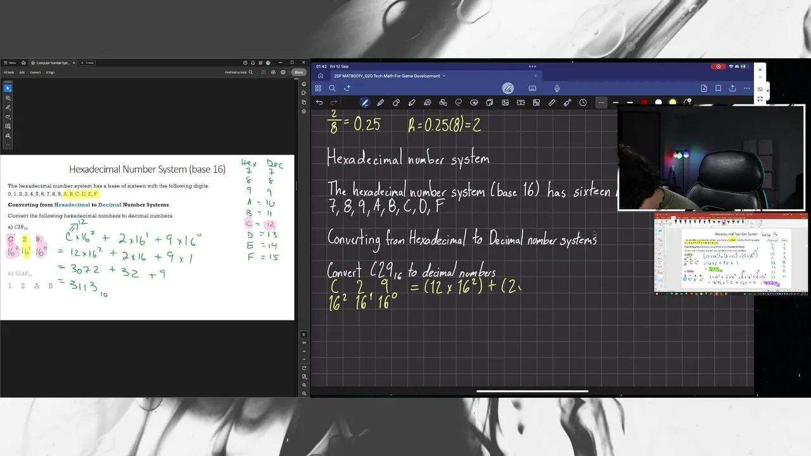The height and width of the screenshot is (456, 811).
Task: Switch to Computer Number Systems PDF tab
Action: (x=53, y=63)
